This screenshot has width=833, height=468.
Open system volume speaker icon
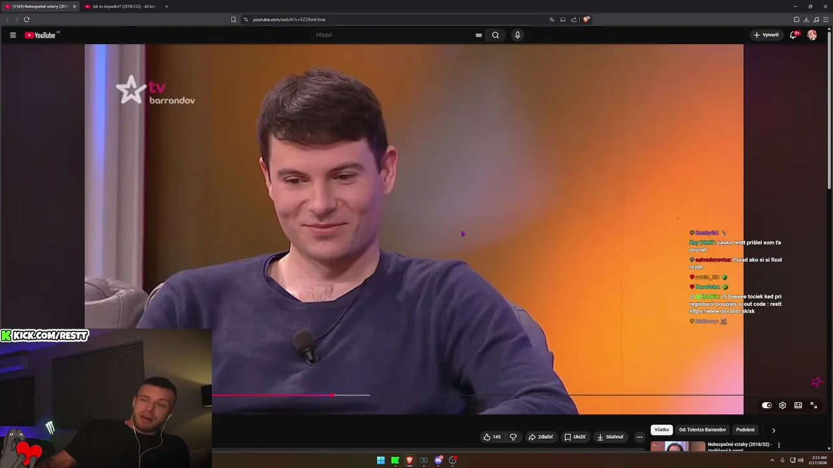click(800, 460)
